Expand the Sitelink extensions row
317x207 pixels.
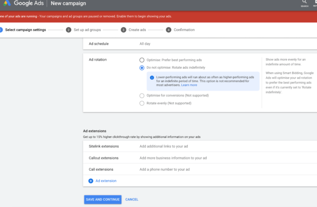(200, 146)
